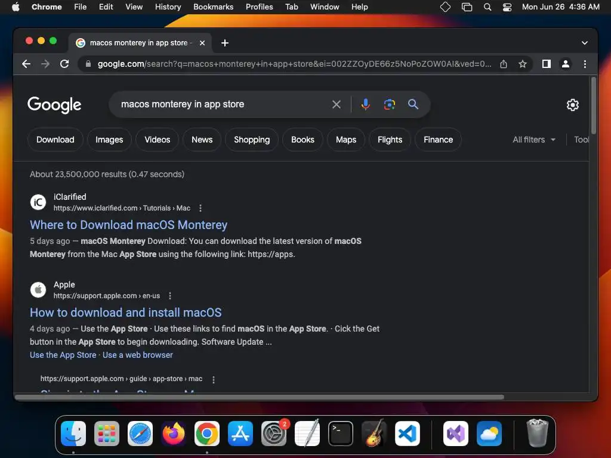This screenshot has width=611, height=458.
Task: Open Where to Download macOS Monterey link
Action: click(x=129, y=225)
